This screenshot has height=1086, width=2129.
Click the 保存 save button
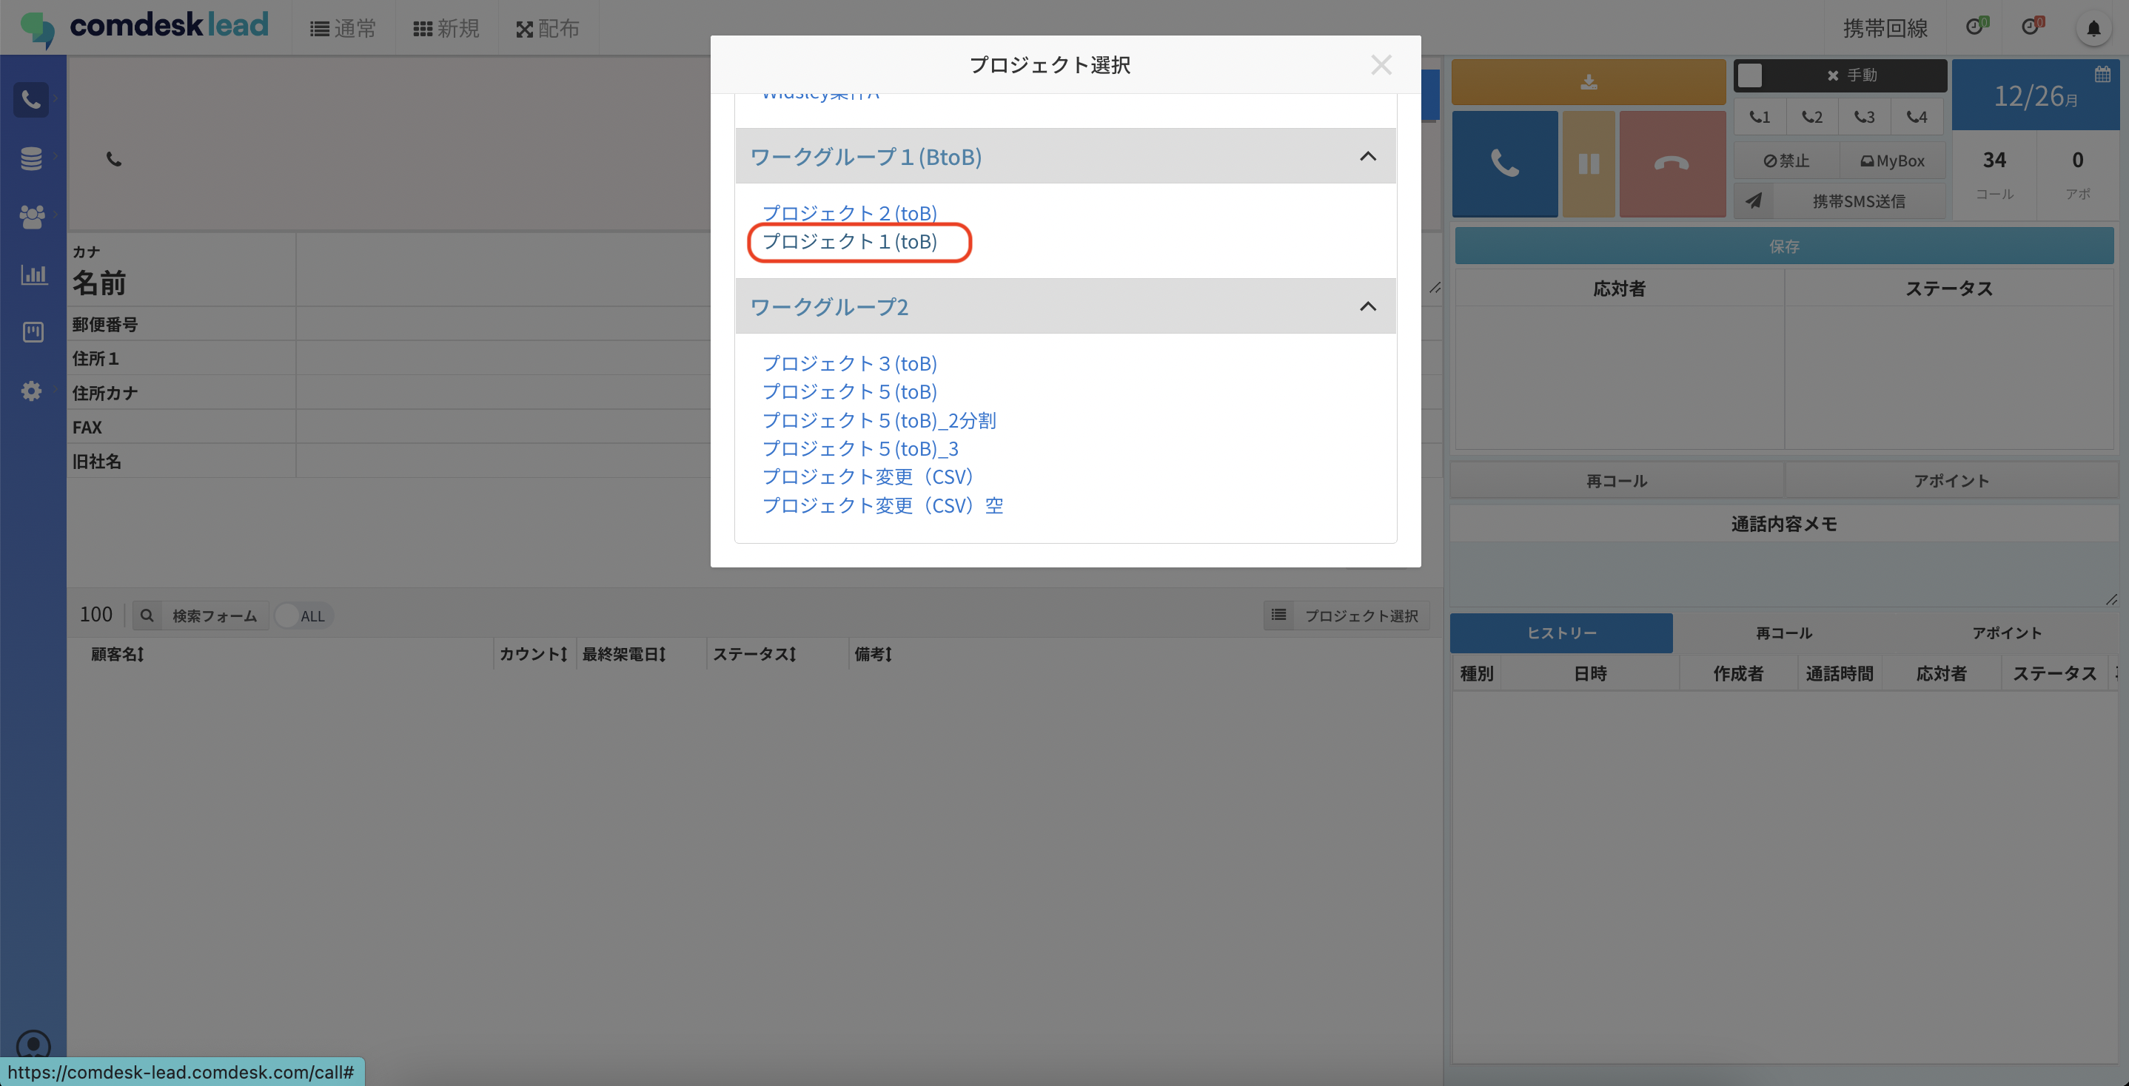[1783, 246]
